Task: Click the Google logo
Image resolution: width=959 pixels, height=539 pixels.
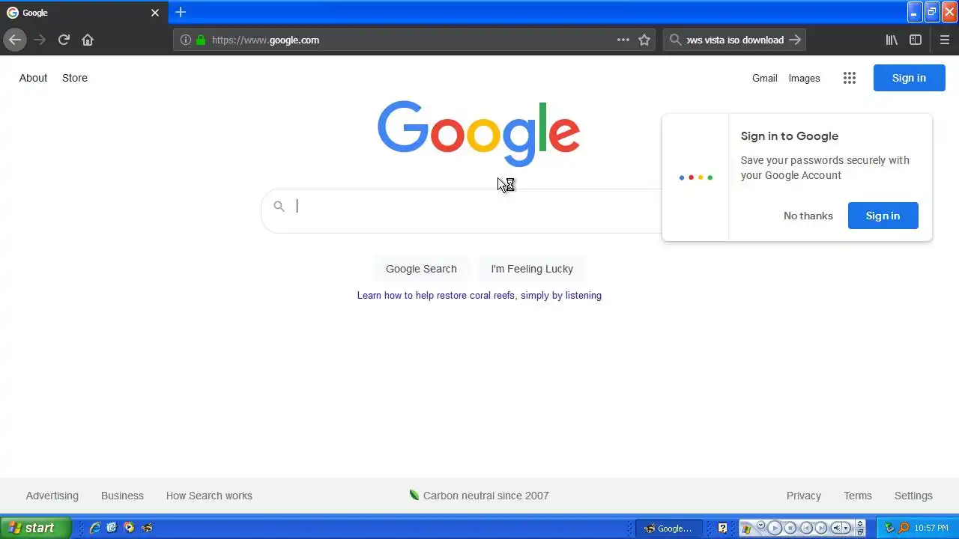Action: pyautogui.click(x=479, y=133)
